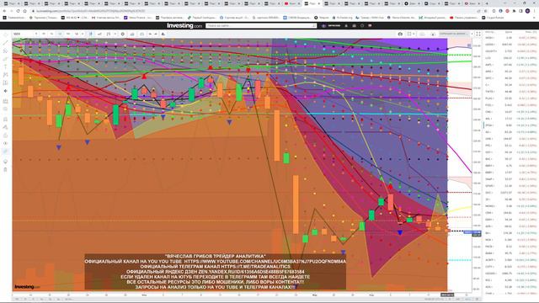Screen dimensions: 539x303
Task: Select the TWTR row in watchlist
Action: [511, 92]
